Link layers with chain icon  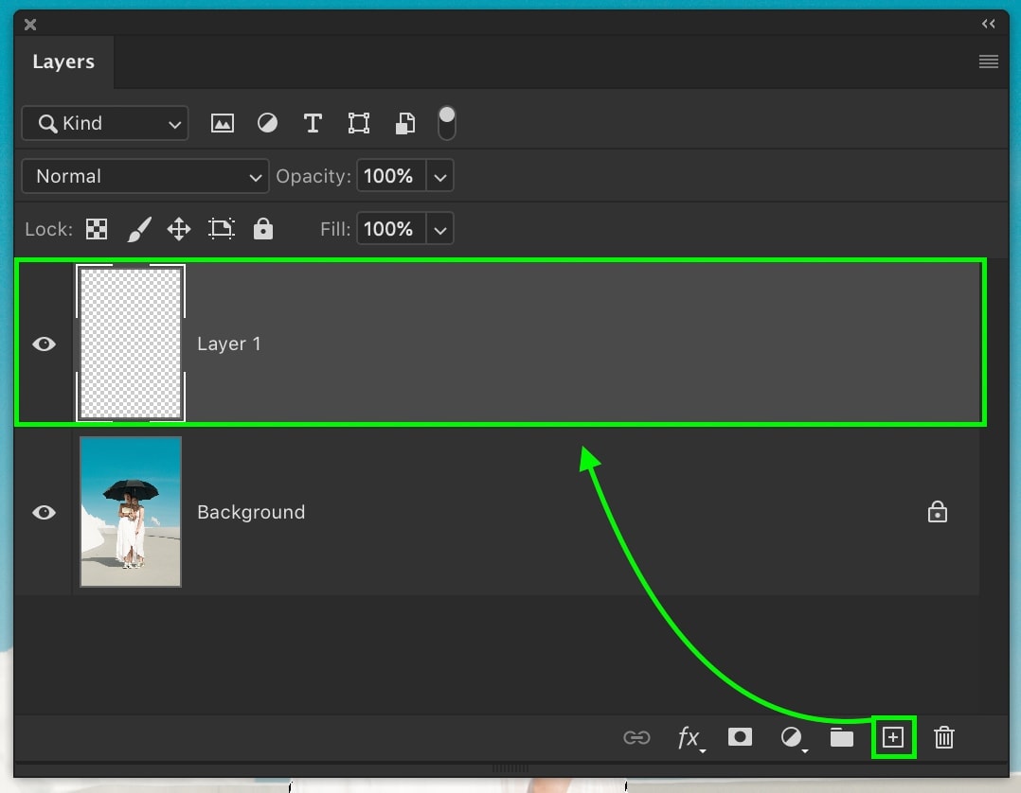point(636,737)
